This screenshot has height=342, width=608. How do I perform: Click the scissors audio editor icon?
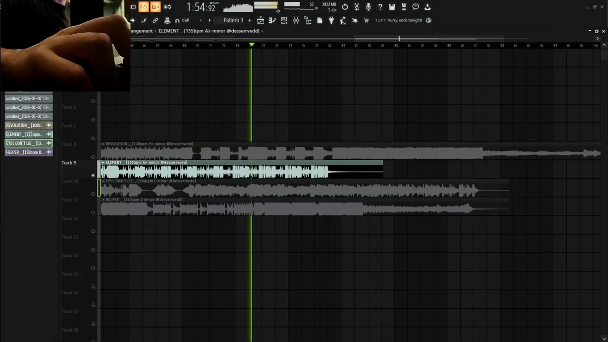(357, 7)
